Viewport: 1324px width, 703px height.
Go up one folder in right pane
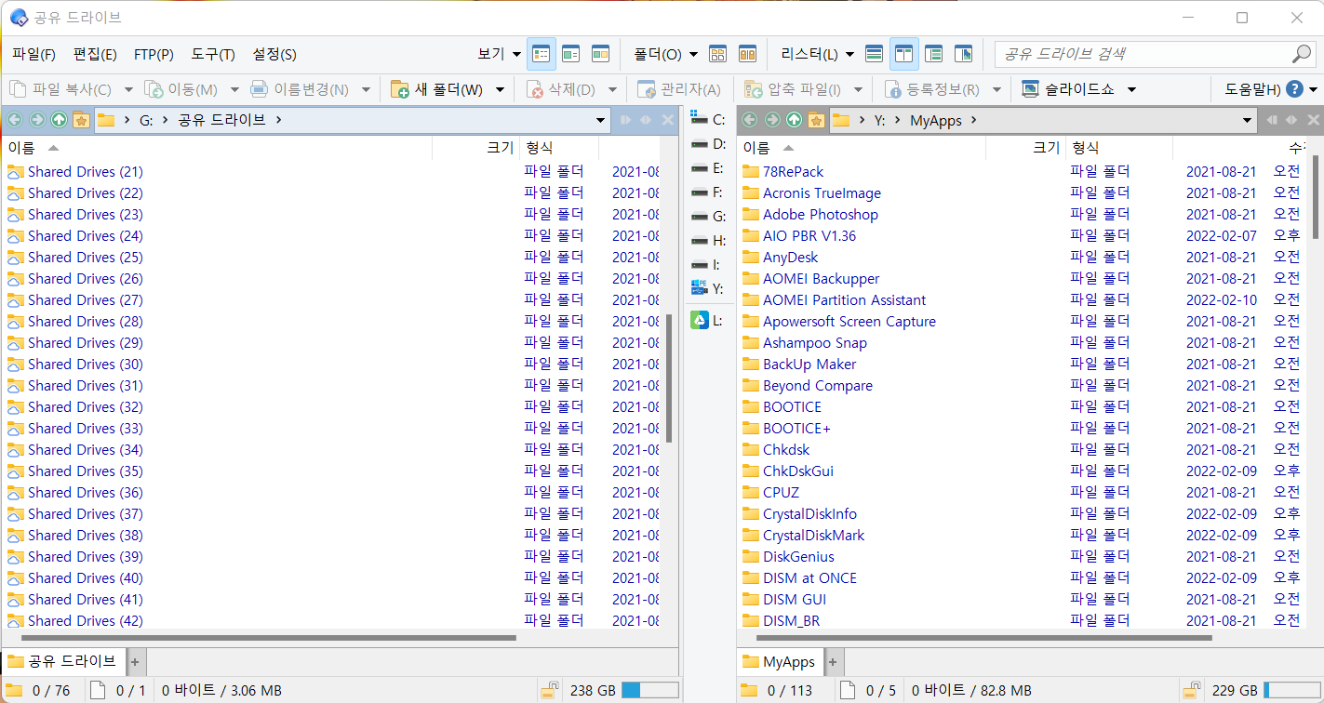pos(794,120)
